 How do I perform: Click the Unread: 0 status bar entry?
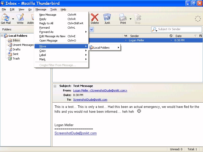[x=176, y=149]
